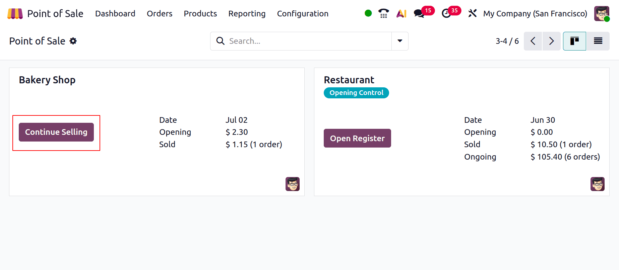The height and width of the screenshot is (270, 619).
Task: Open the Restaurant card title
Action: [x=349, y=80]
